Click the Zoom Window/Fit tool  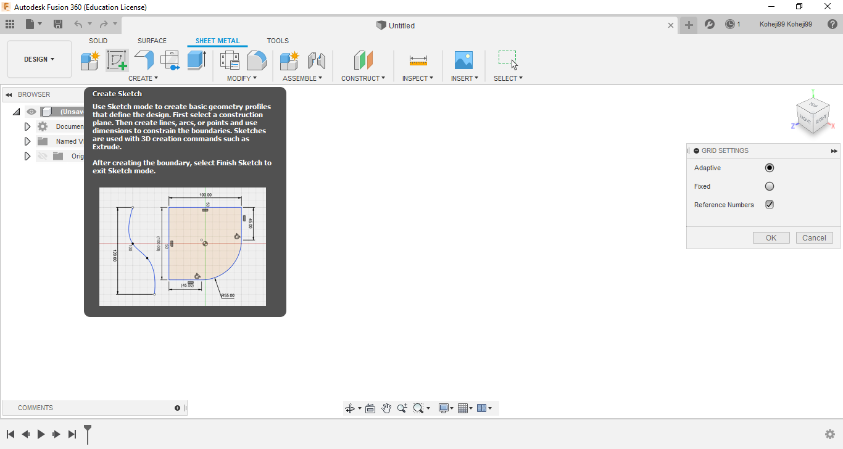coord(418,408)
